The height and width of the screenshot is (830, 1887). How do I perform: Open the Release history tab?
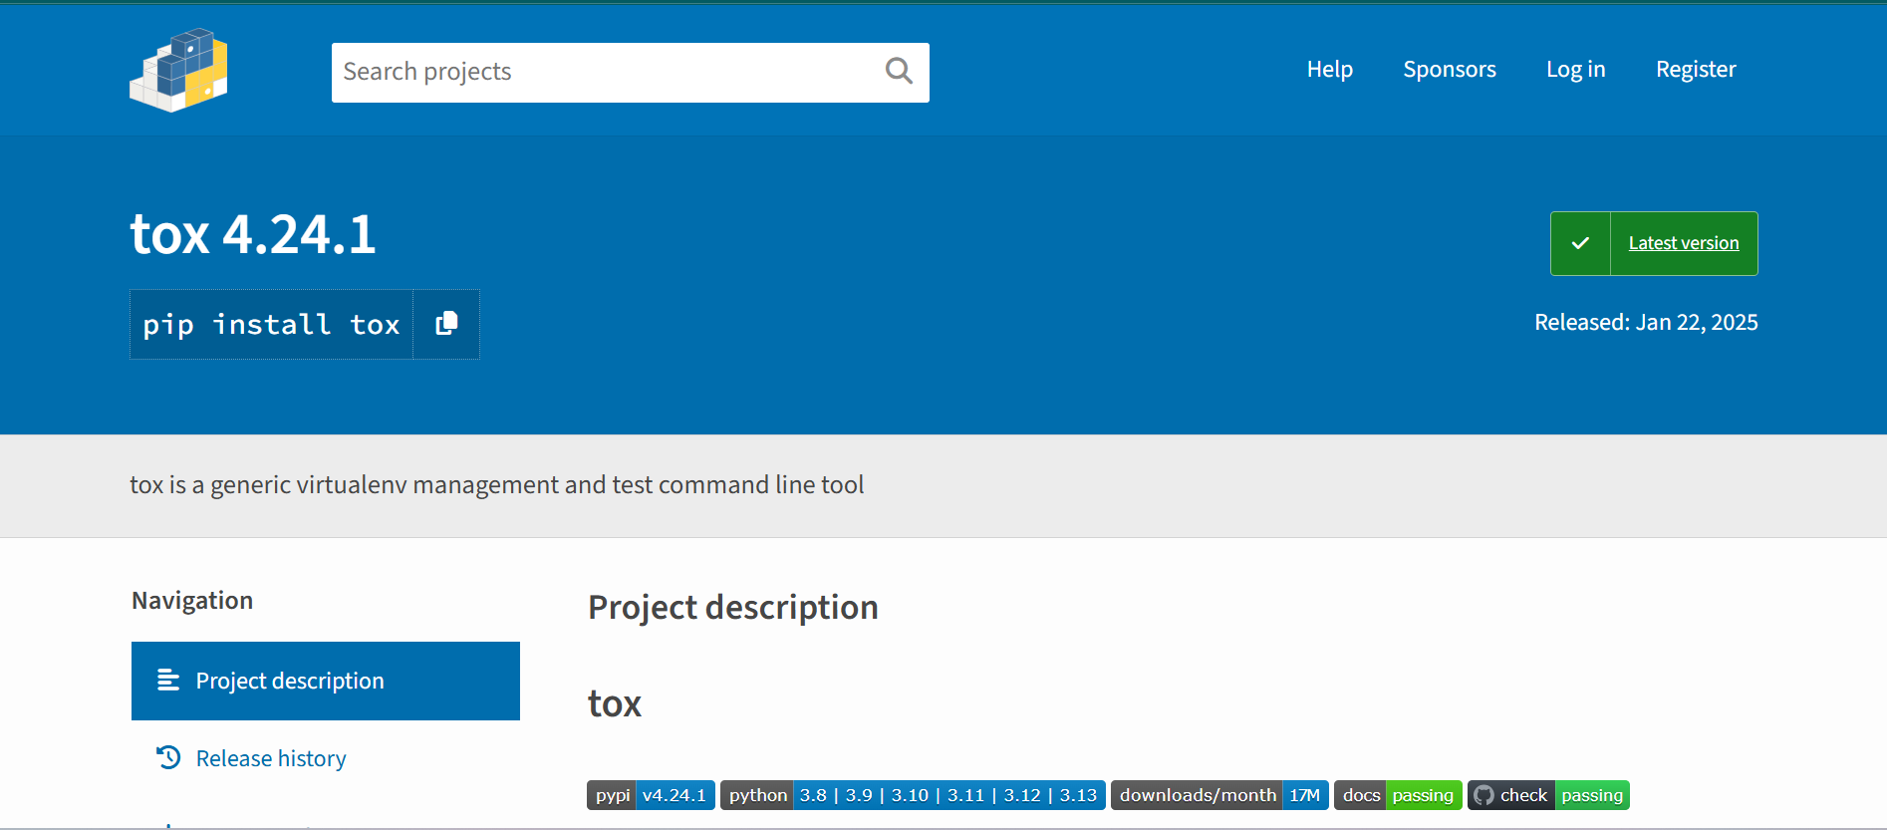coord(271,758)
